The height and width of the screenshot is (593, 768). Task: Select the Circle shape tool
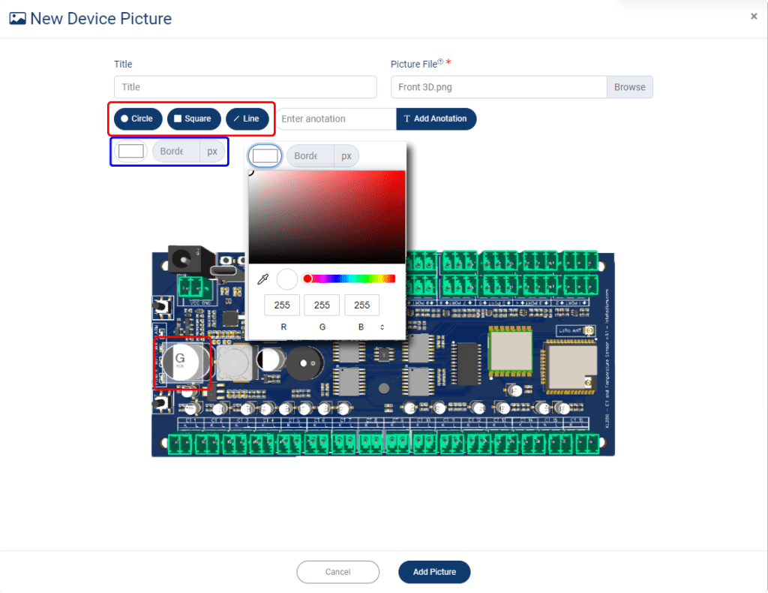(x=136, y=119)
